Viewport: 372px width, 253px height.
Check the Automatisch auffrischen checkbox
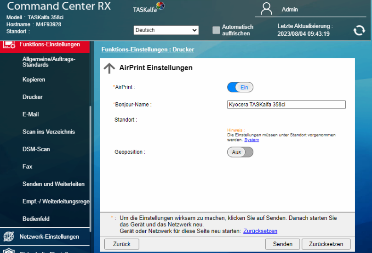216,30
